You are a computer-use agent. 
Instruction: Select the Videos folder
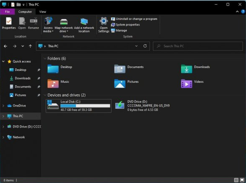coord(192,84)
